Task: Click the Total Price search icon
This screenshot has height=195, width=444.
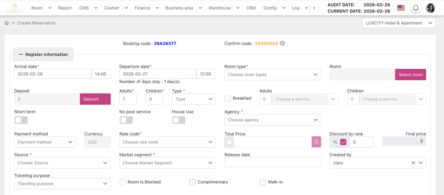Action: 317,142
